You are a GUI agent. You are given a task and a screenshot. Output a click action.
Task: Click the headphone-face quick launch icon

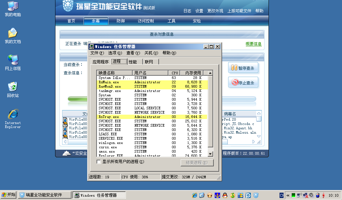pos(210,195)
